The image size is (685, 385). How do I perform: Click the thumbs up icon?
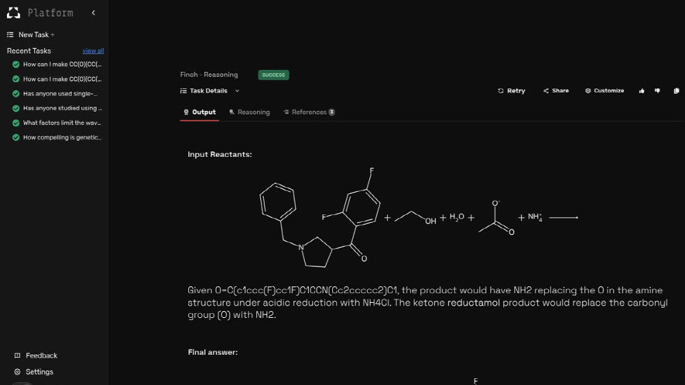pos(642,90)
